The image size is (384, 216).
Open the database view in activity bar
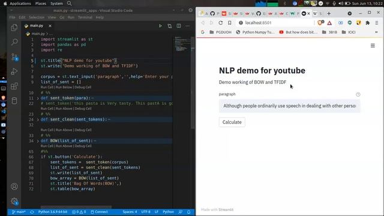[14, 101]
